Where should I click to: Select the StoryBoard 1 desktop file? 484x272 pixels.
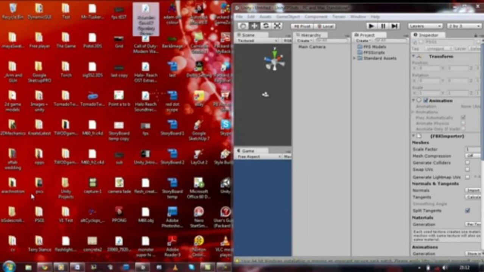click(173, 127)
